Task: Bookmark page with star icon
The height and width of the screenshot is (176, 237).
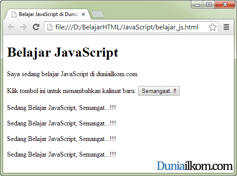Action: (x=212, y=27)
